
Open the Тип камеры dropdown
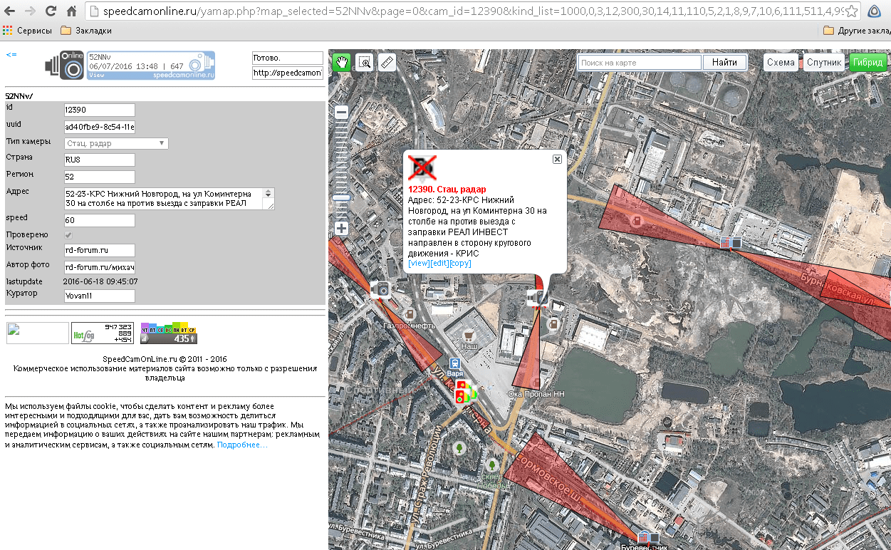click(116, 143)
